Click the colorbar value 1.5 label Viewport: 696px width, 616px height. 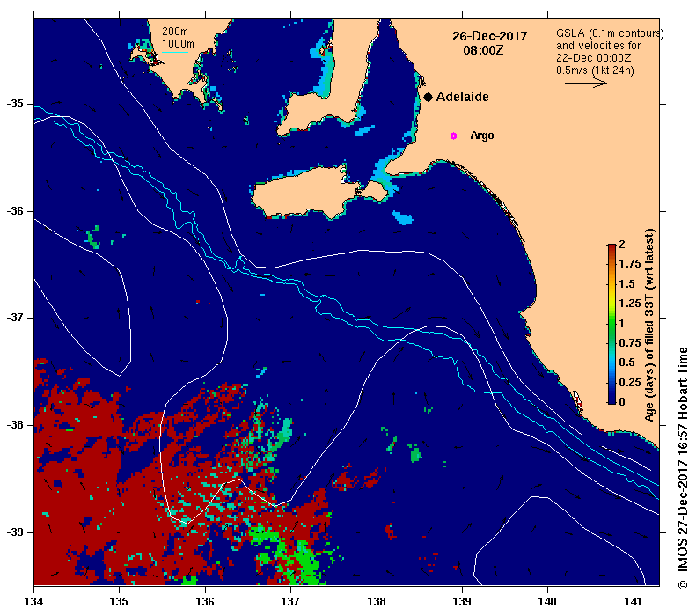pos(627,283)
